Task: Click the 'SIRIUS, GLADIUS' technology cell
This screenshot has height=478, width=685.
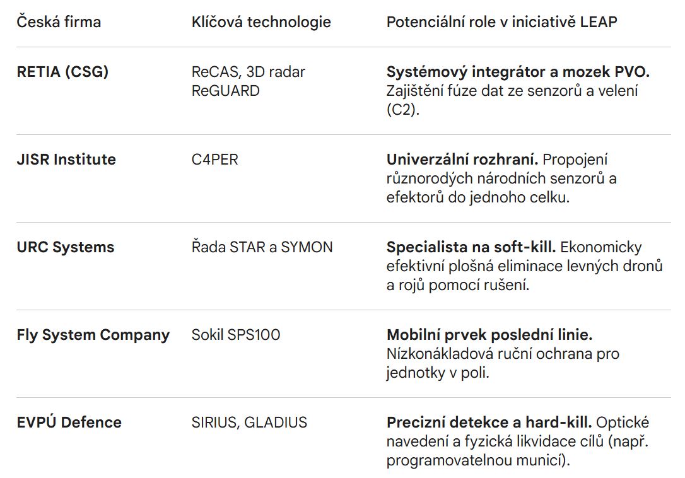Action: [x=249, y=423]
